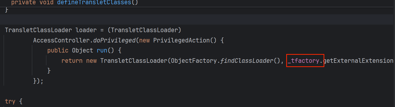Click the highlighted _tfactory field

coord(305,61)
